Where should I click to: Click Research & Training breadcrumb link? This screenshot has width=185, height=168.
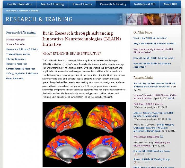(x=29, y=11)
